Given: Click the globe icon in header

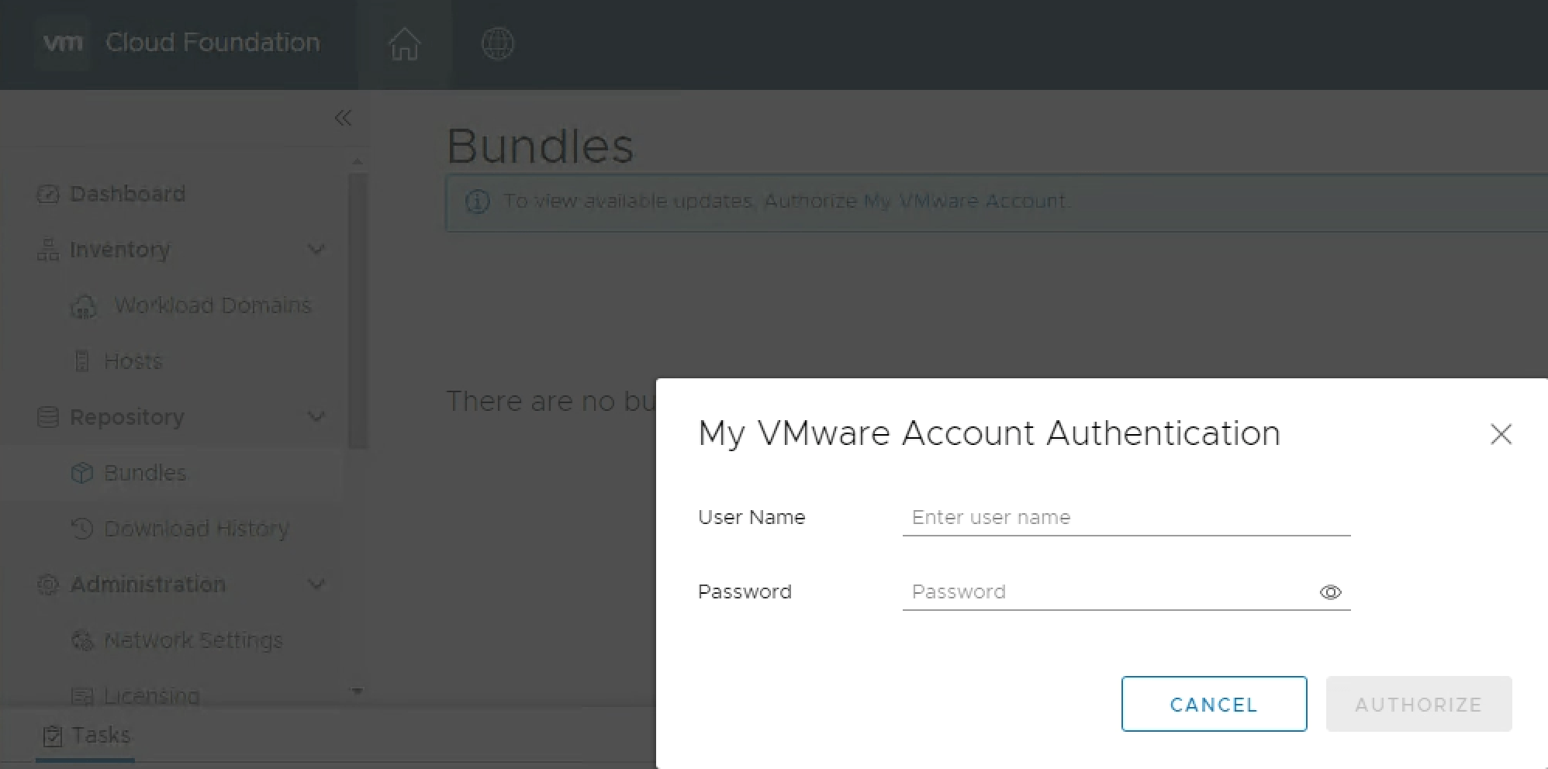Looking at the screenshot, I should pyautogui.click(x=497, y=43).
